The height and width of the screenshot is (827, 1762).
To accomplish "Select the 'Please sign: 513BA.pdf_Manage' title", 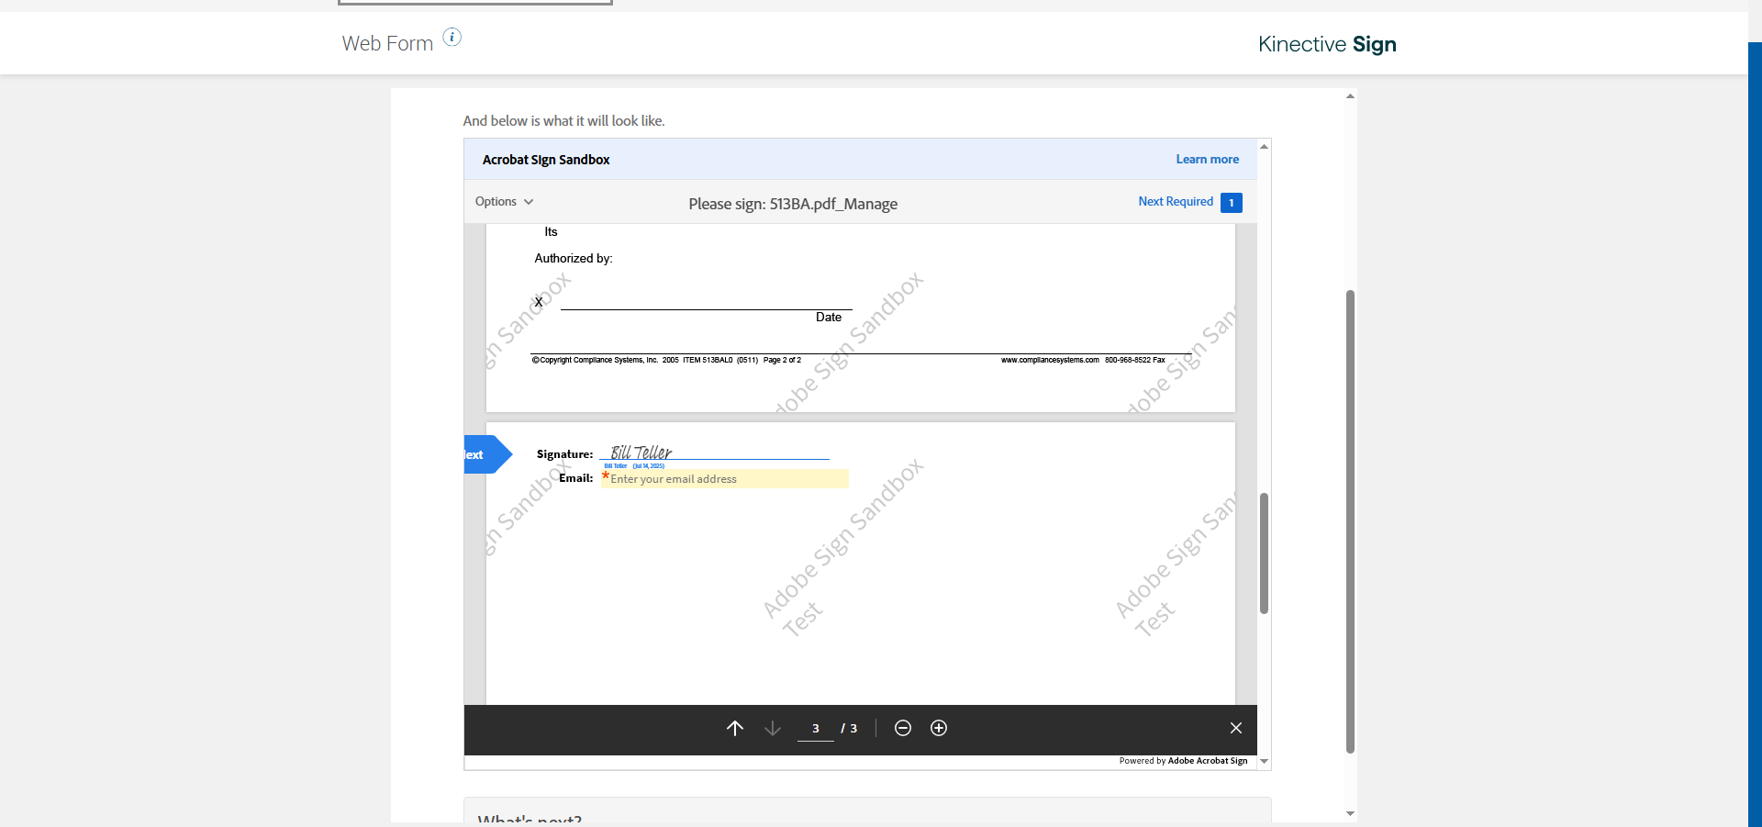I will pos(793,204).
